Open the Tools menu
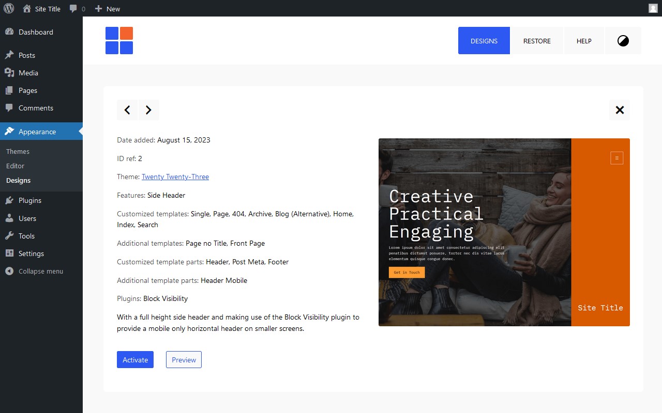 (41, 236)
